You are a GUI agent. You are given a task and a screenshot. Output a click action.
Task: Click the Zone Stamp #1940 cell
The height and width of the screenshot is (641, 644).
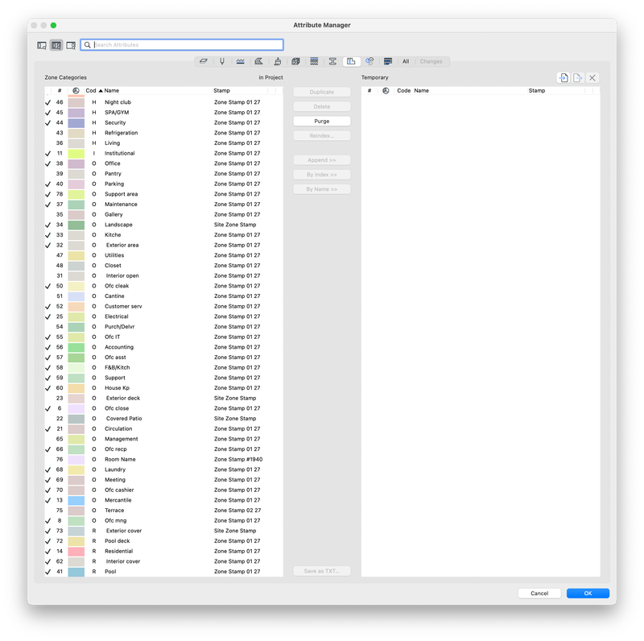[x=238, y=459]
